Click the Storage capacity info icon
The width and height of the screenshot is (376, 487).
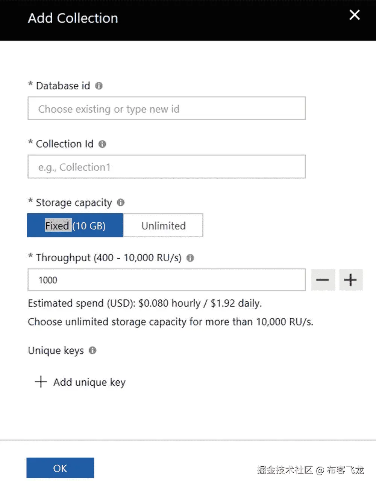(120, 203)
